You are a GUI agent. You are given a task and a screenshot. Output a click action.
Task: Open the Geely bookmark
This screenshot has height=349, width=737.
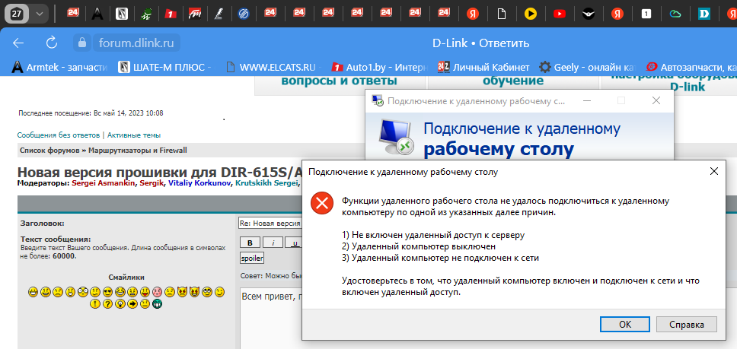(588, 67)
